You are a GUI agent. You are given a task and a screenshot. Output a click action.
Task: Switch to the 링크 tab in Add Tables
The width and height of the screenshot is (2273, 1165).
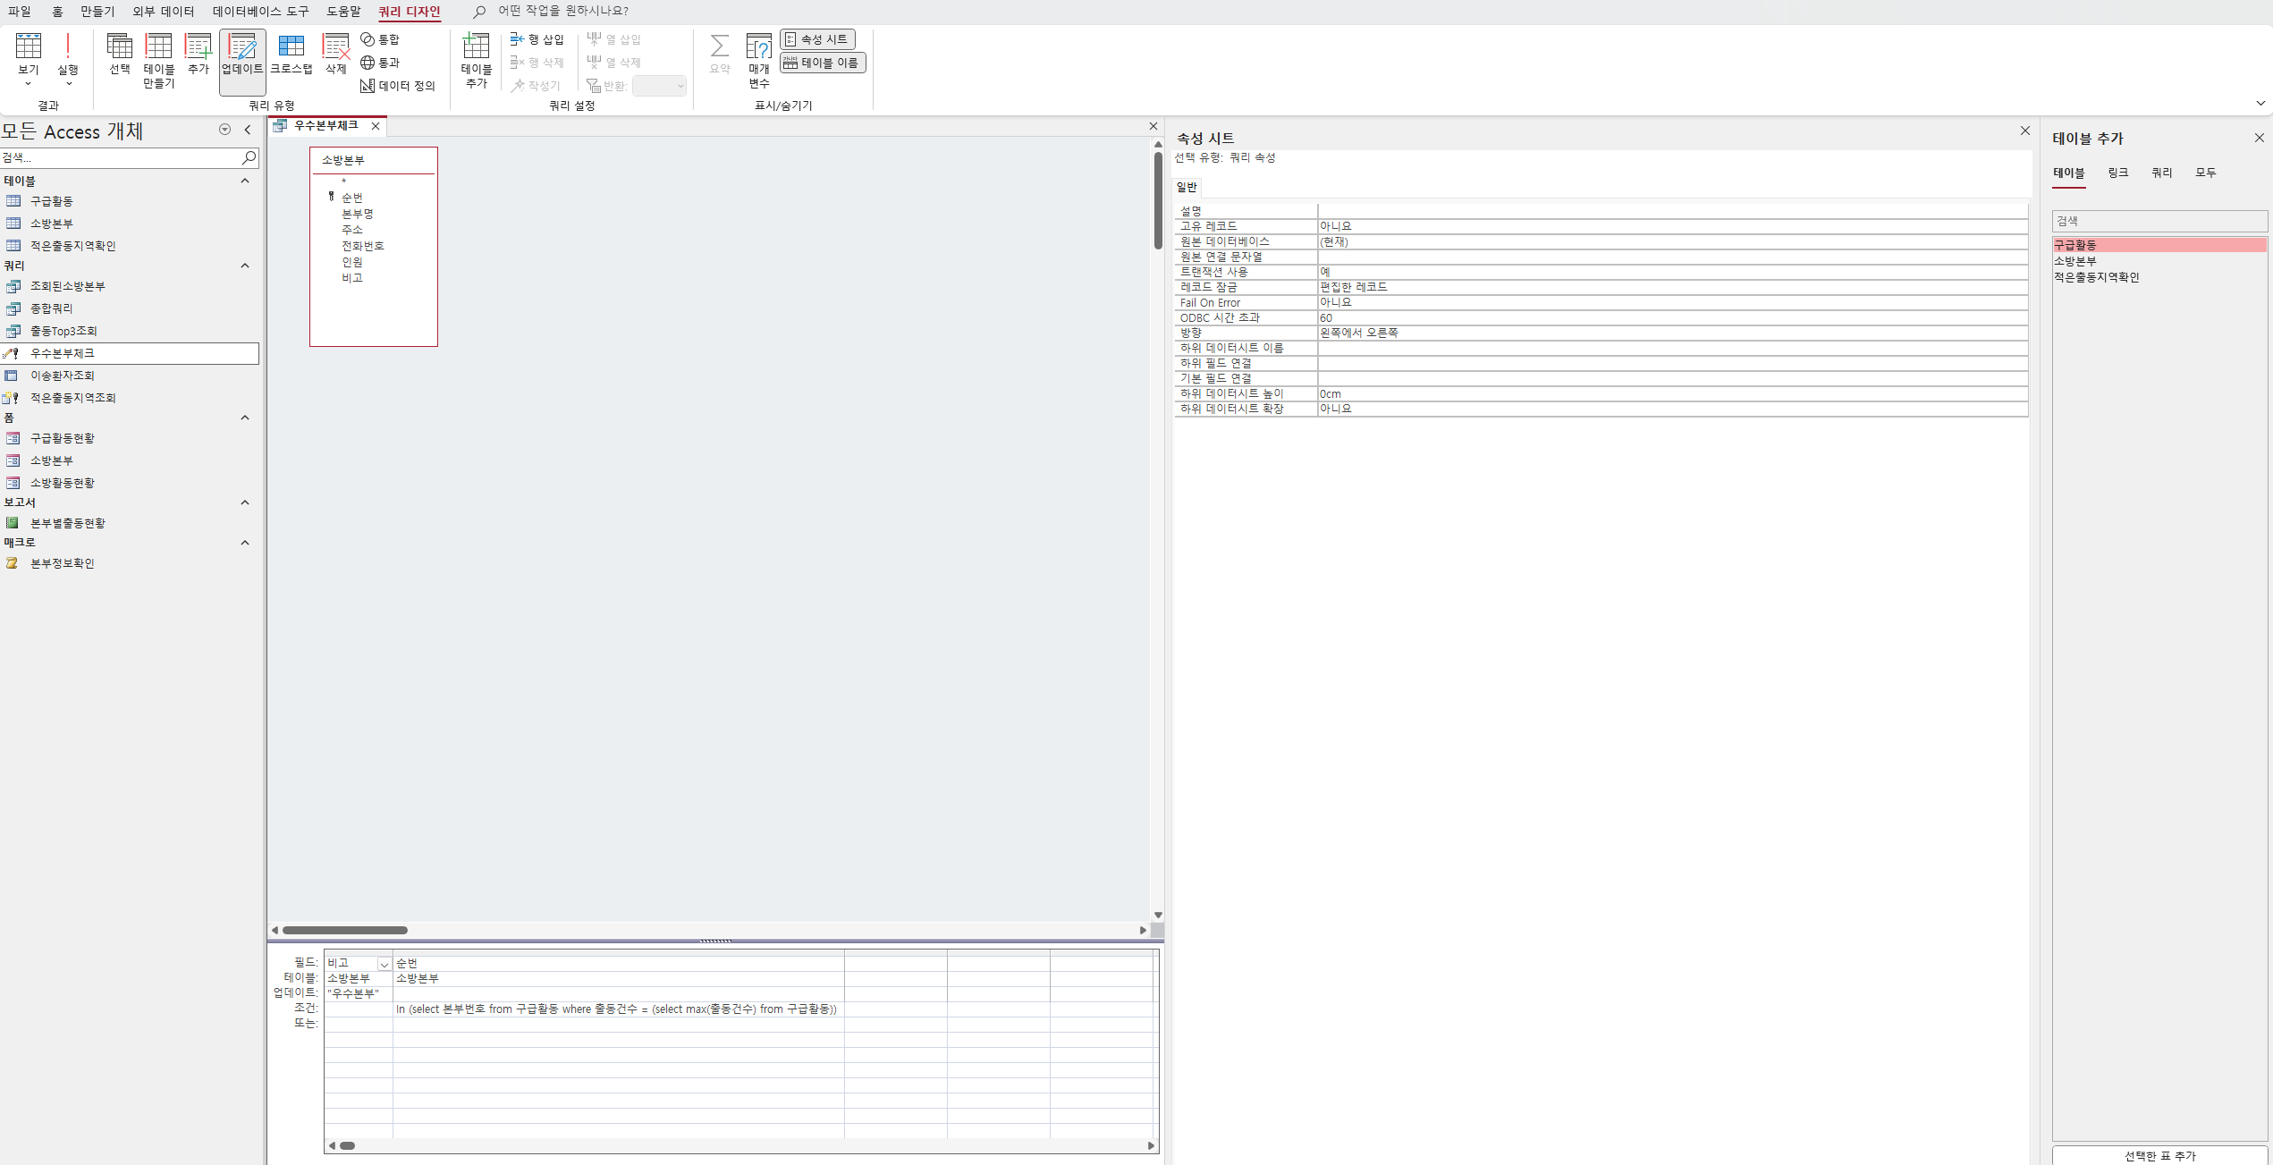[x=2117, y=173]
